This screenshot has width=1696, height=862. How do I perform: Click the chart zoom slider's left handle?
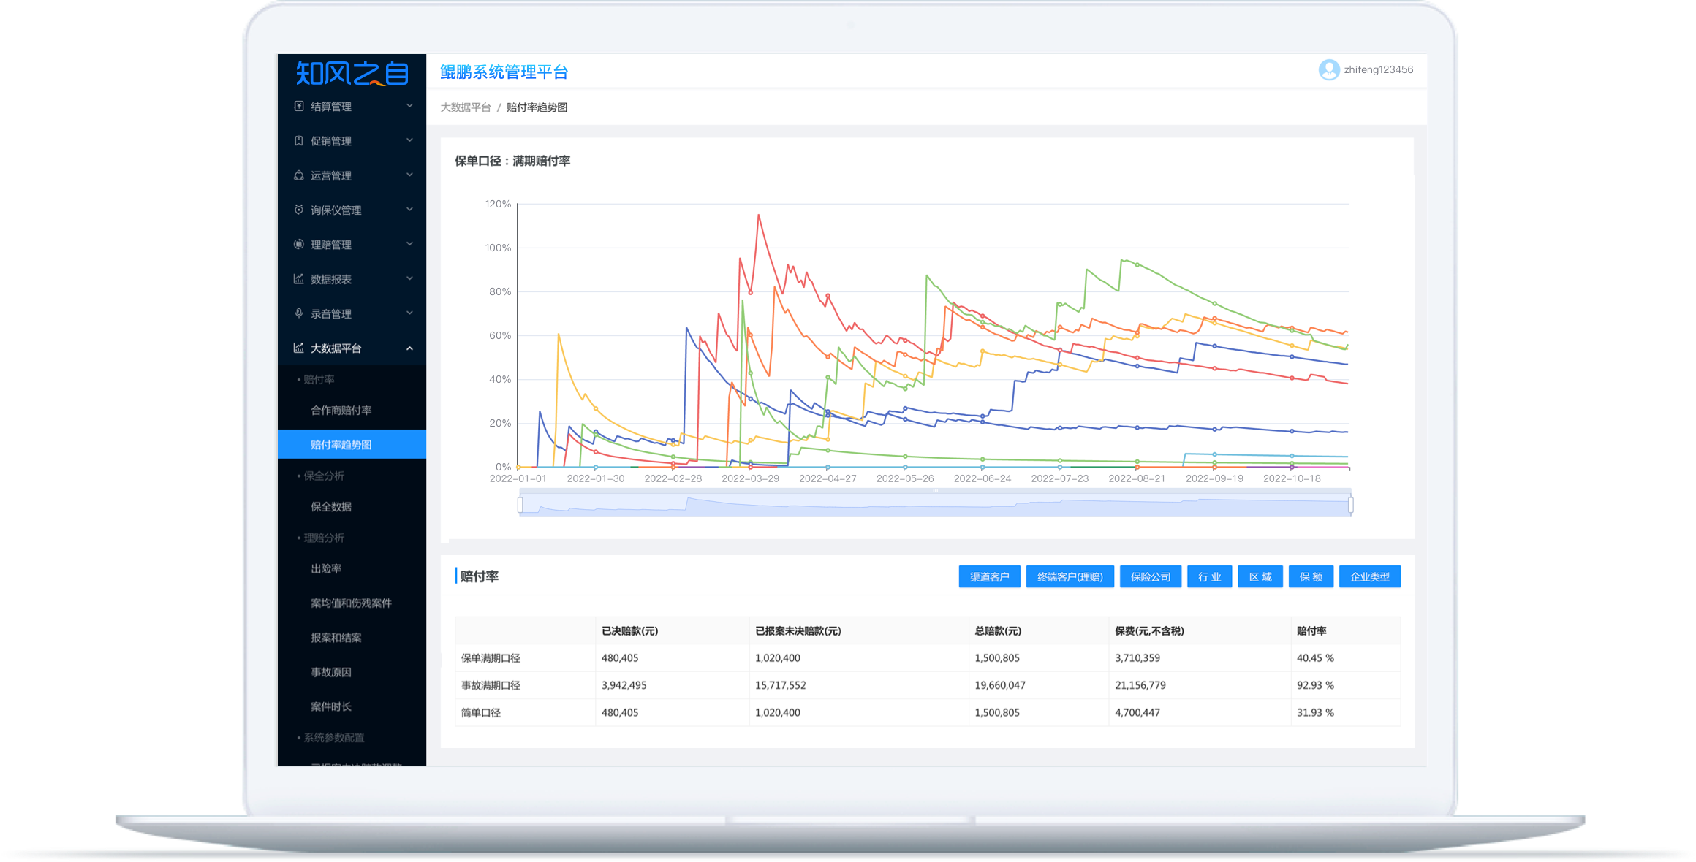pos(520,505)
